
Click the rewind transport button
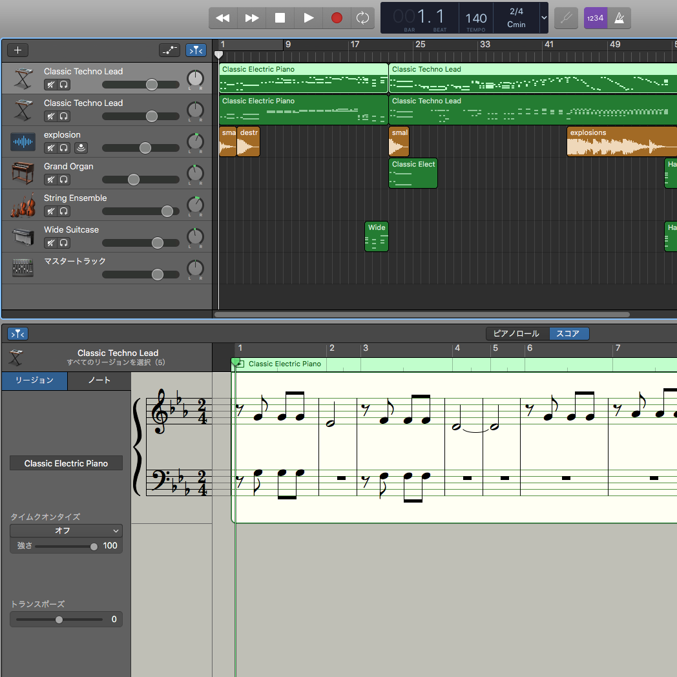click(x=223, y=17)
